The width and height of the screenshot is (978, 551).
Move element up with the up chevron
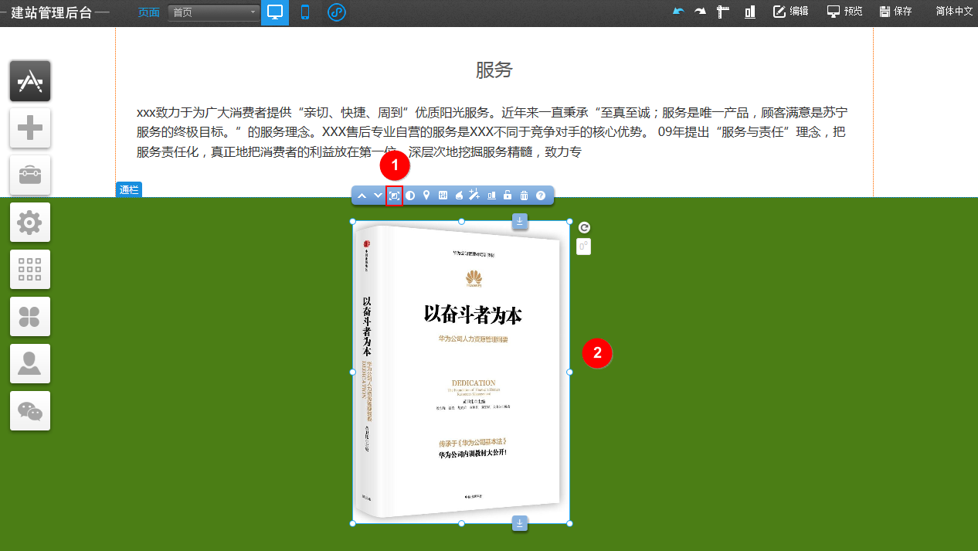point(362,196)
